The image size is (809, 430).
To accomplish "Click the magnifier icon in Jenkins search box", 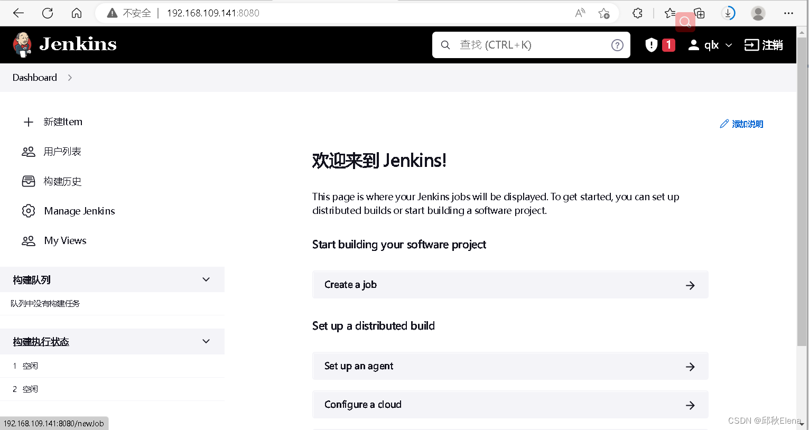I will pyautogui.click(x=445, y=45).
